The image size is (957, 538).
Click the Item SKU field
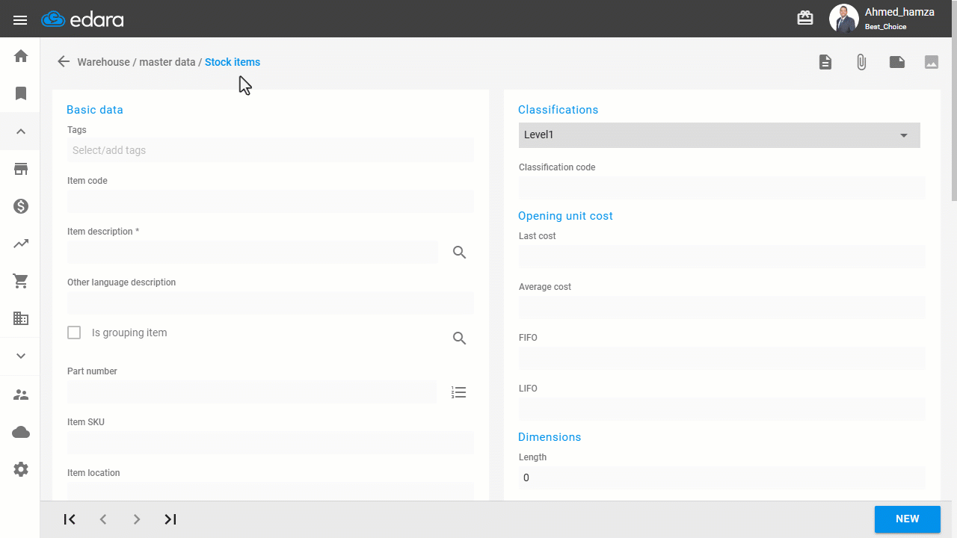coord(271,442)
